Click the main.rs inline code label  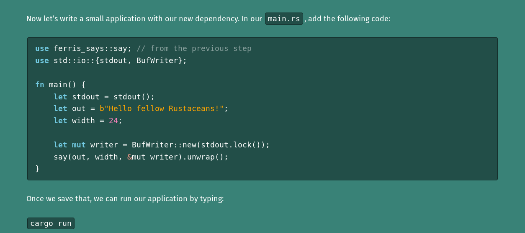click(284, 19)
